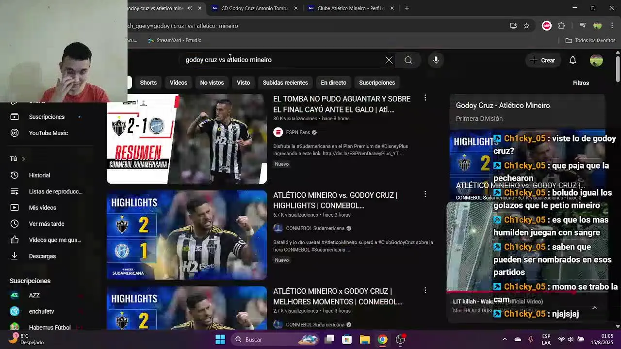Open a new browser tab
Image resolution: width=621 pixels, height=349 pixels.
(407, 8)
